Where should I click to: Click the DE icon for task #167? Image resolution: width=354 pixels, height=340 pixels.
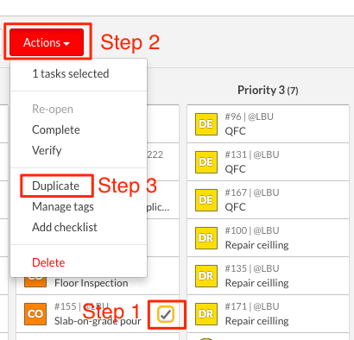pyautogui.click(x=206, y=200)
